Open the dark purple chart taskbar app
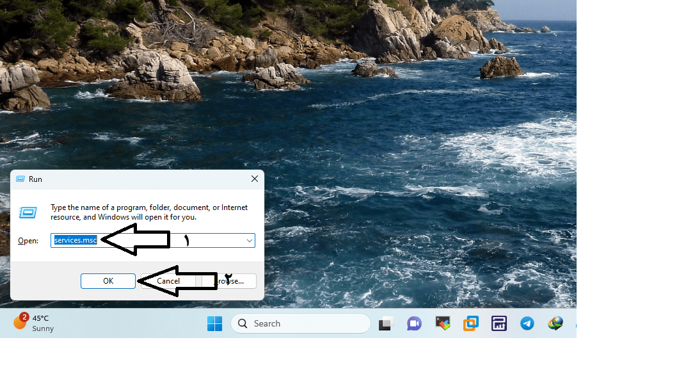The image size is (679, 381). coord(499,324)
